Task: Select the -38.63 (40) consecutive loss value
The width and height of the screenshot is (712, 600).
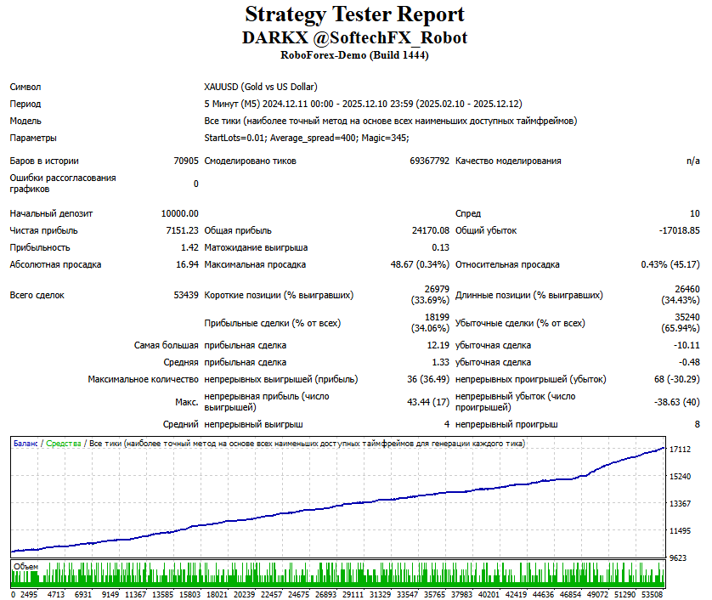Action: [x=676, y=402]
